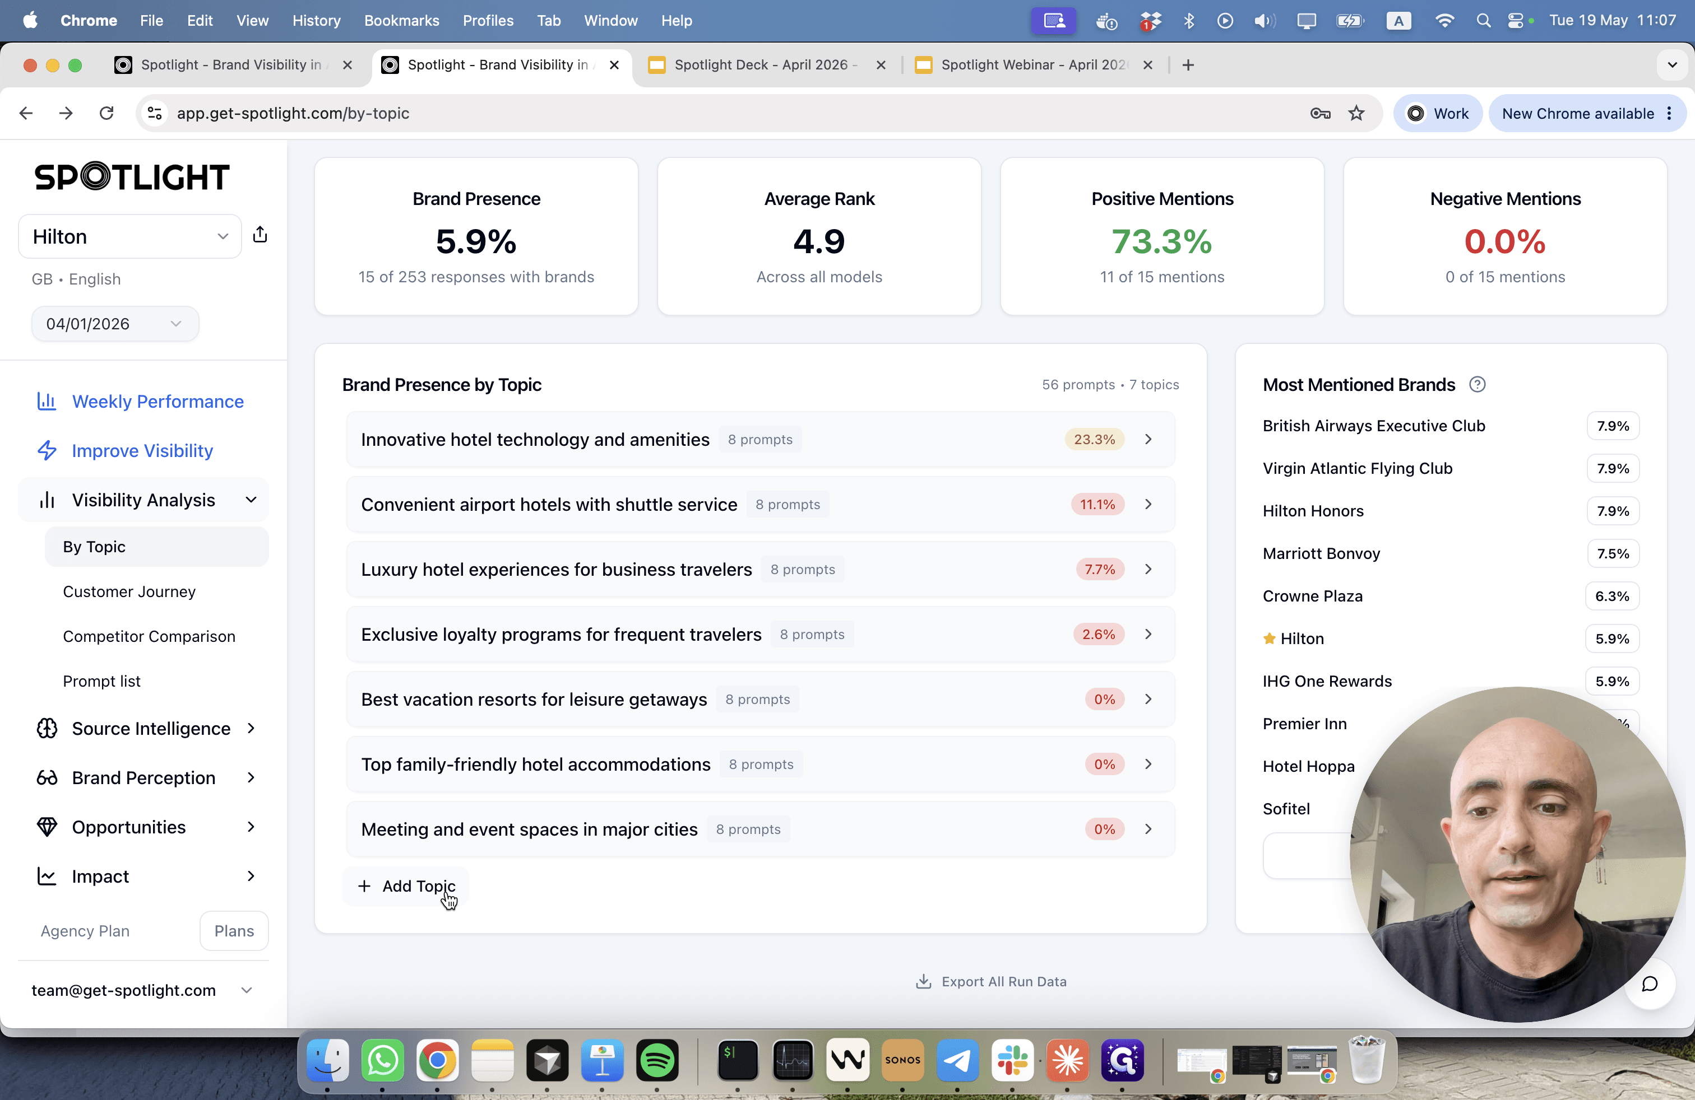1695x1100 pixels.
Task: Open the team@get-spotlight.com account menu
Action: (x=142, y=990)
